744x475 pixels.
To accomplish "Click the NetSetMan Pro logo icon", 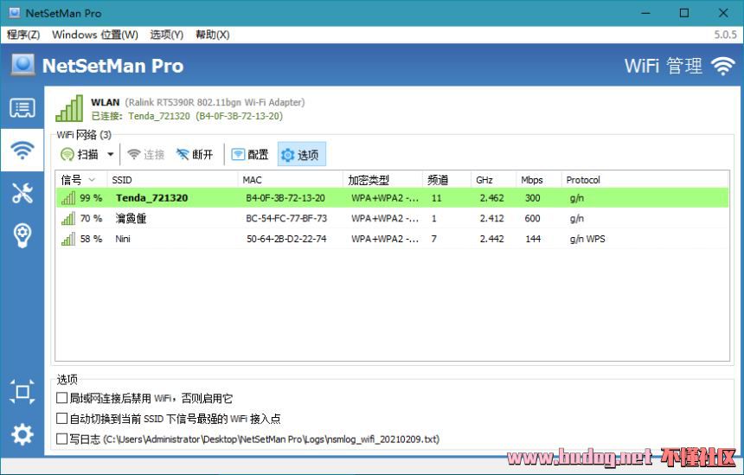I will (23, 66).
